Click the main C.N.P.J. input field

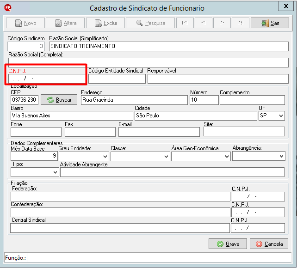tap(47, 79)
